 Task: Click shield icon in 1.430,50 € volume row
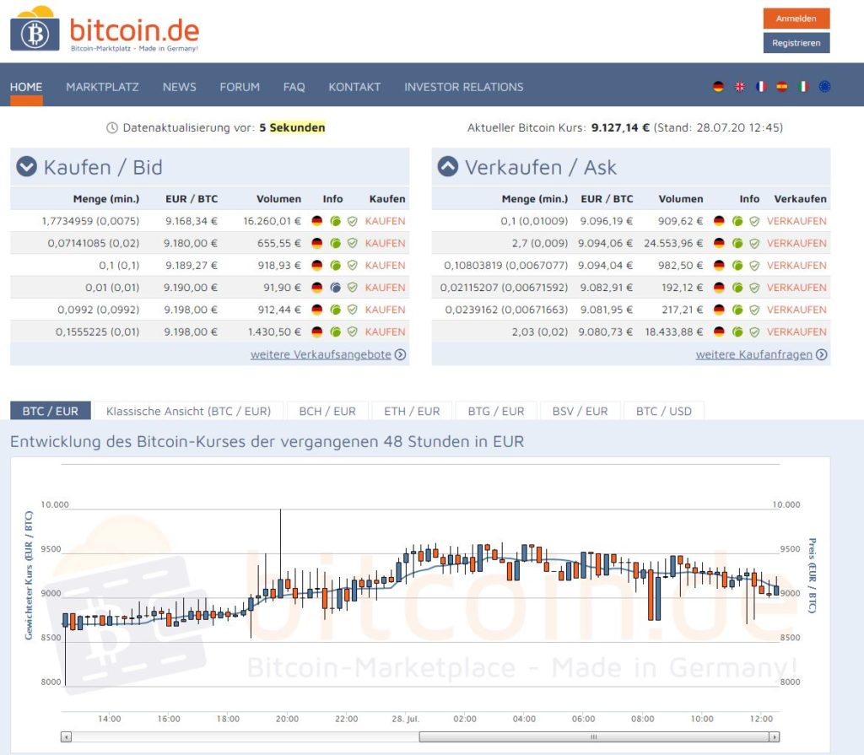(353, 332)
